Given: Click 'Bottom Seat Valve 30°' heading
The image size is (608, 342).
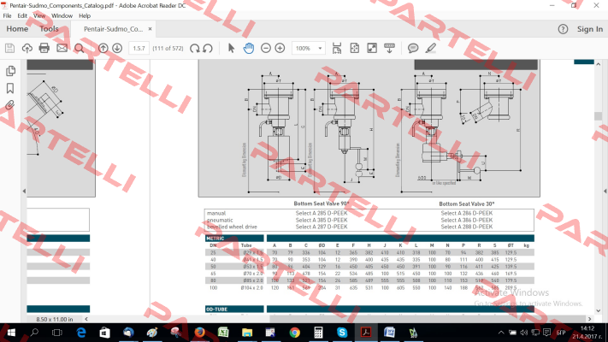Looking at the screenshot, I should [x=466, y=204].
